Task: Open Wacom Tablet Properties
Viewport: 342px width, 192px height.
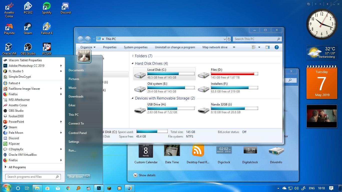Action: [33, 60]
